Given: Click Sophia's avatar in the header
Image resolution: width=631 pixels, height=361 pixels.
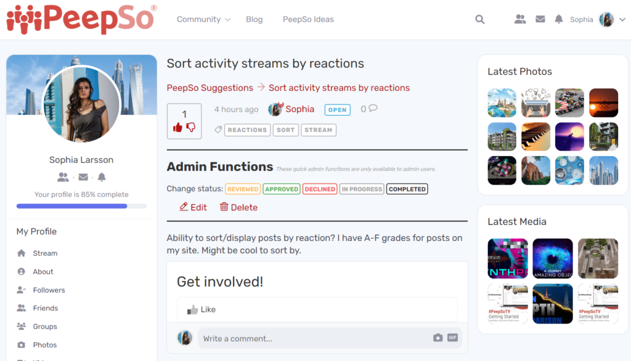Looking at the screenshot, I should point(606,19).
